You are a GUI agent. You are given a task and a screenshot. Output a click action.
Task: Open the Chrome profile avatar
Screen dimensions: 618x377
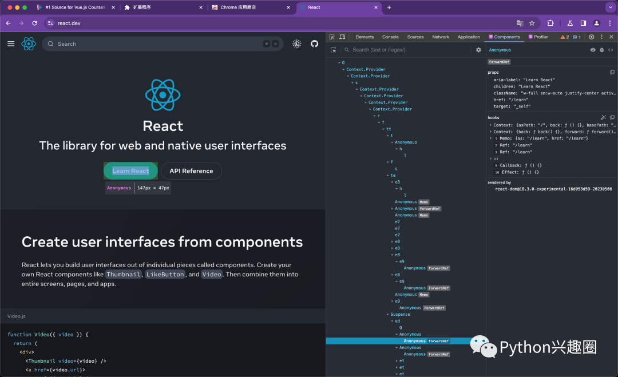(597, 23)
